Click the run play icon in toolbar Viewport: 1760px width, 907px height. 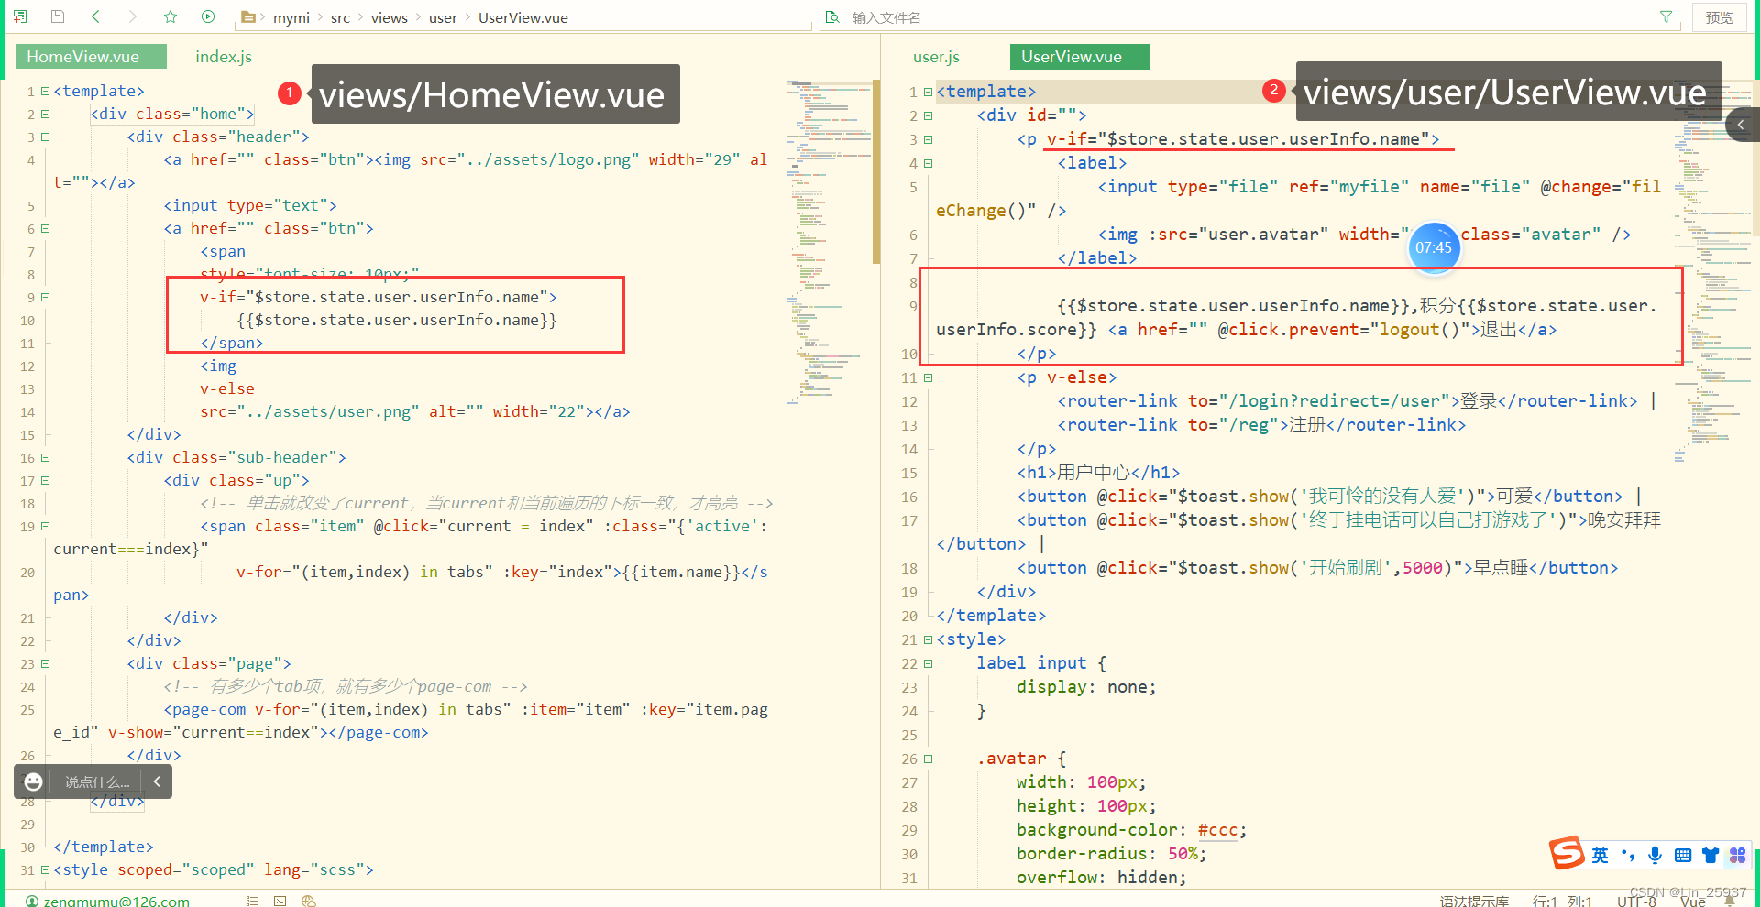click(x=208, y=16)
